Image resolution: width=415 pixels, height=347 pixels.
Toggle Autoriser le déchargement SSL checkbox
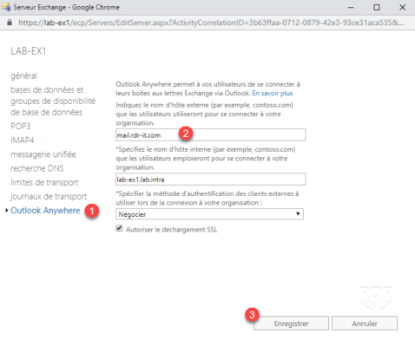pos(119,228)
